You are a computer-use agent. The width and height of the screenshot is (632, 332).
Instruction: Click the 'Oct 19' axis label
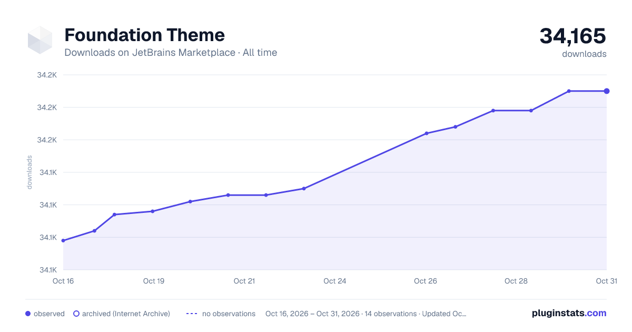click(154, 281)
